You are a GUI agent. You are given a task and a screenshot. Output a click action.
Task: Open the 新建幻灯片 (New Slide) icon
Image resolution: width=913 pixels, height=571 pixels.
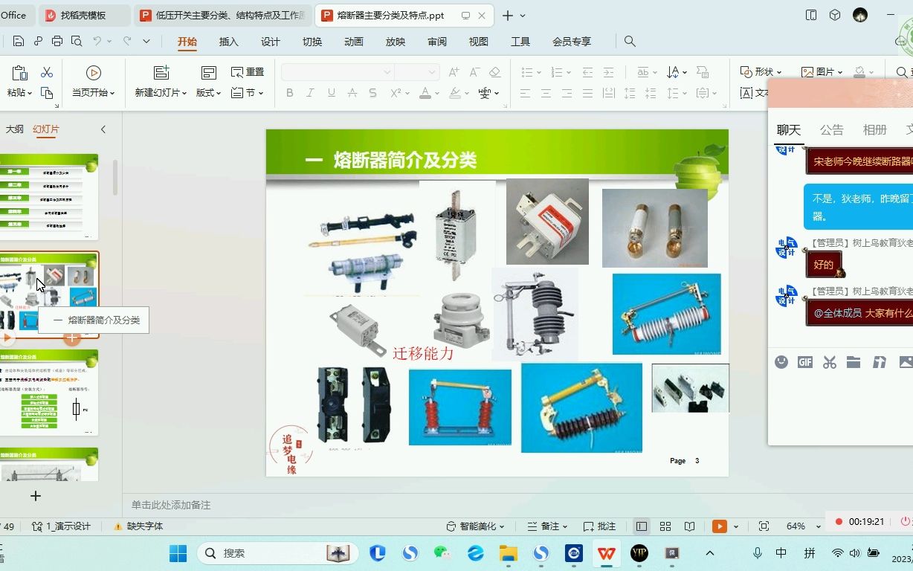pyautogui.click(x=161, y=72)
